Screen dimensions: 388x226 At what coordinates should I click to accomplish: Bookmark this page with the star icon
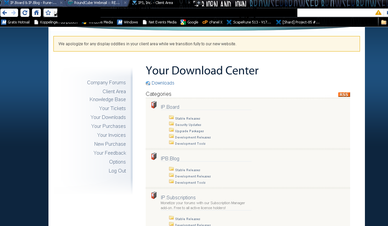tap(48, 13)
